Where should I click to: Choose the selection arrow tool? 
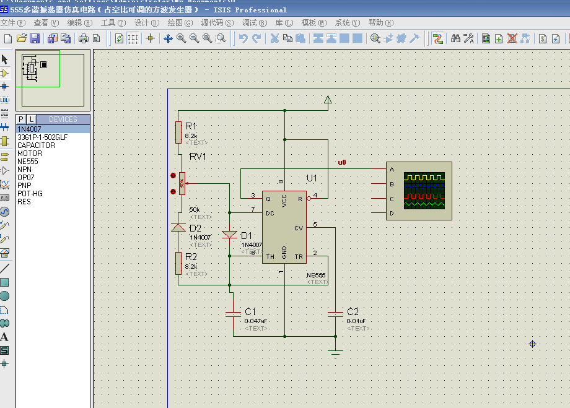(x=5, y=59)
